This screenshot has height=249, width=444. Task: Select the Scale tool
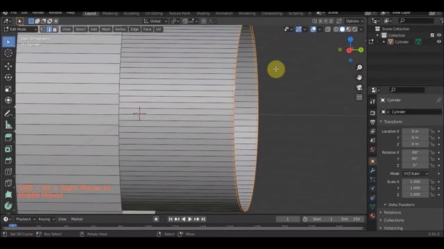[x=8, y=89]
